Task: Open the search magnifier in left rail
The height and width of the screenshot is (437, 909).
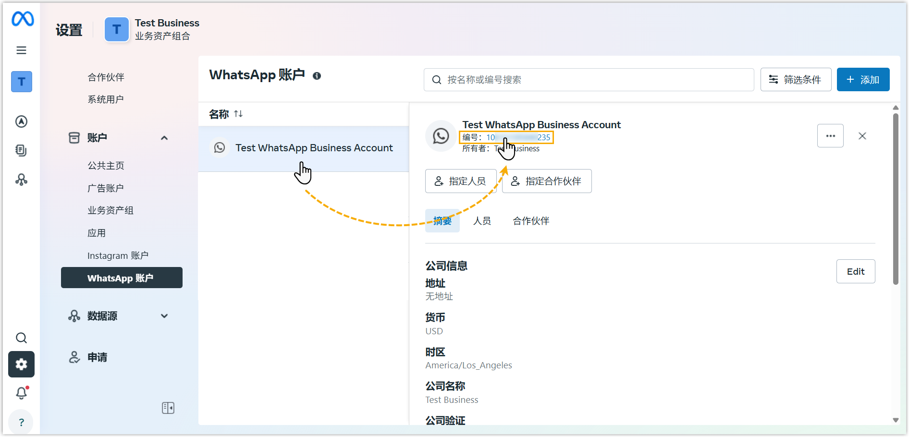Action: pyautogui.click(x=22, y=338)
